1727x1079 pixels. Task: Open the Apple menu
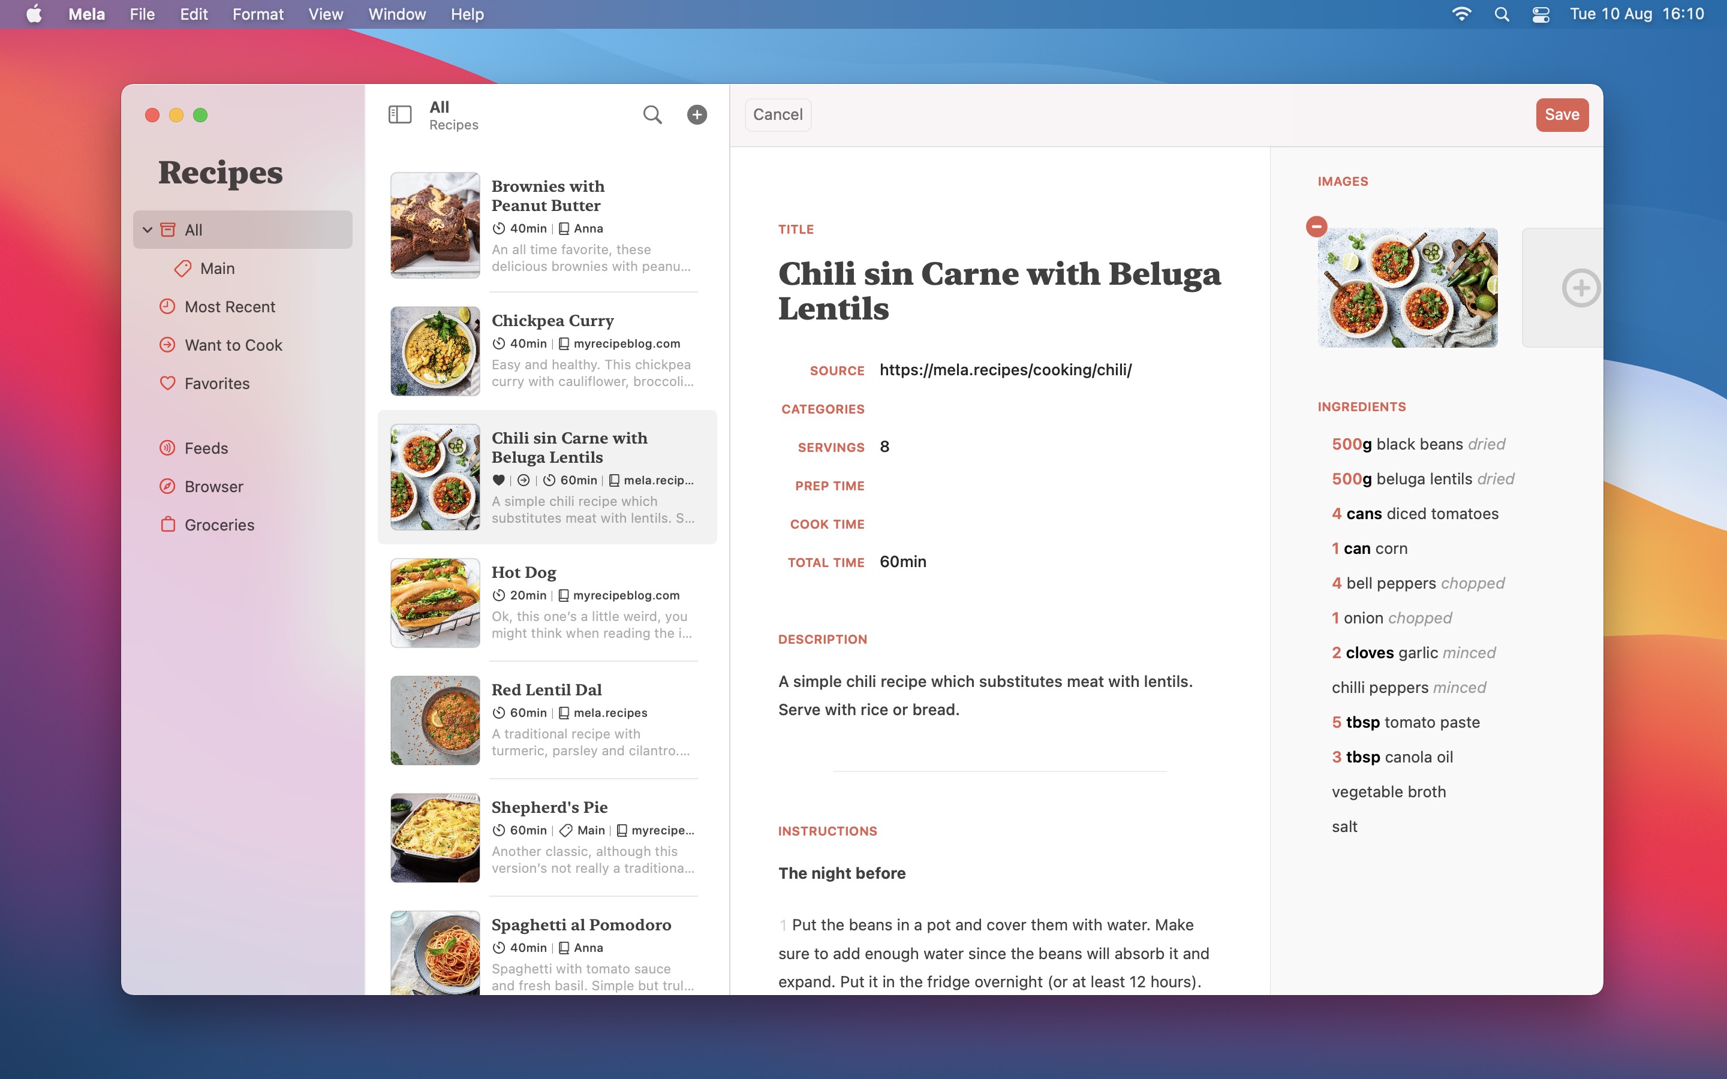click(34, 14)
